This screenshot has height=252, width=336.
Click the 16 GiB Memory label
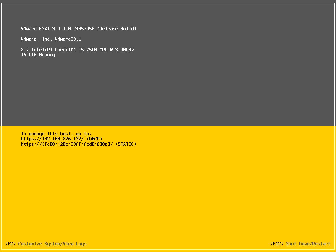(38, 55)
